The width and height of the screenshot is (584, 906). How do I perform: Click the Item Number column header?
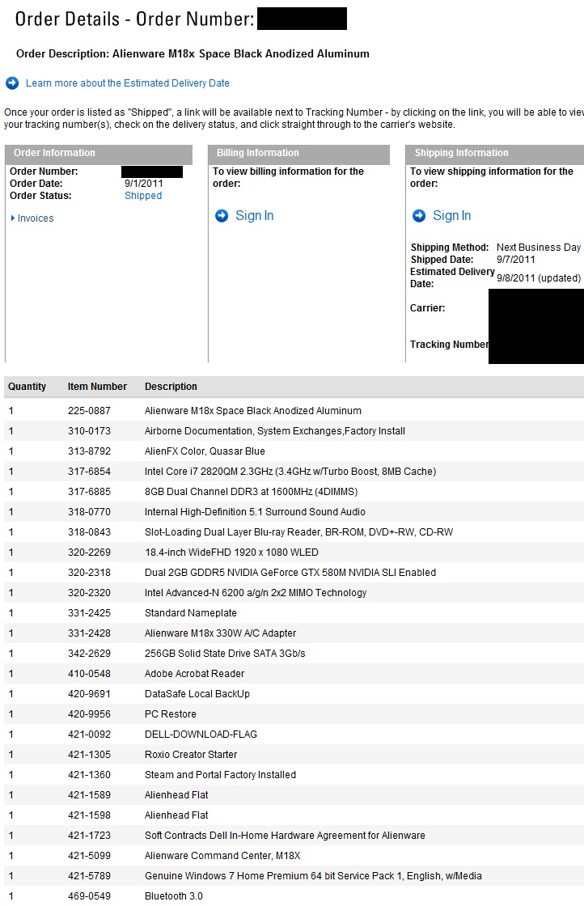pos(97,387)
